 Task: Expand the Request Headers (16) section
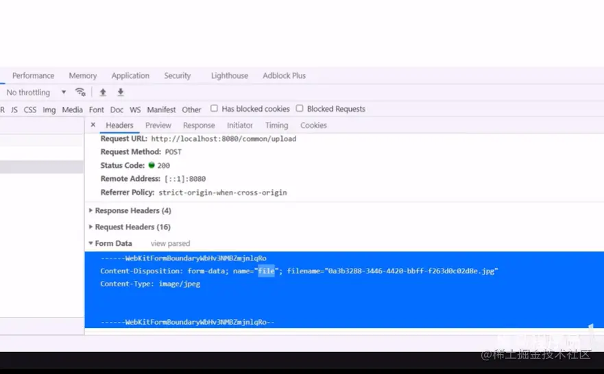point(130,227)
